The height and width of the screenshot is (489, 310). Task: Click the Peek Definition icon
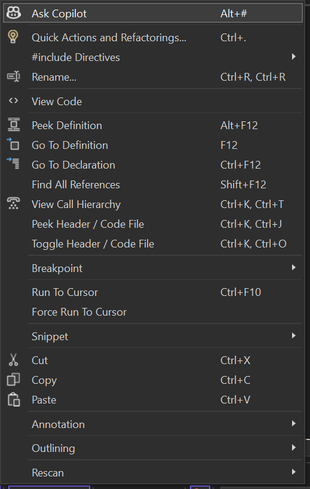[x=13, y=125]
